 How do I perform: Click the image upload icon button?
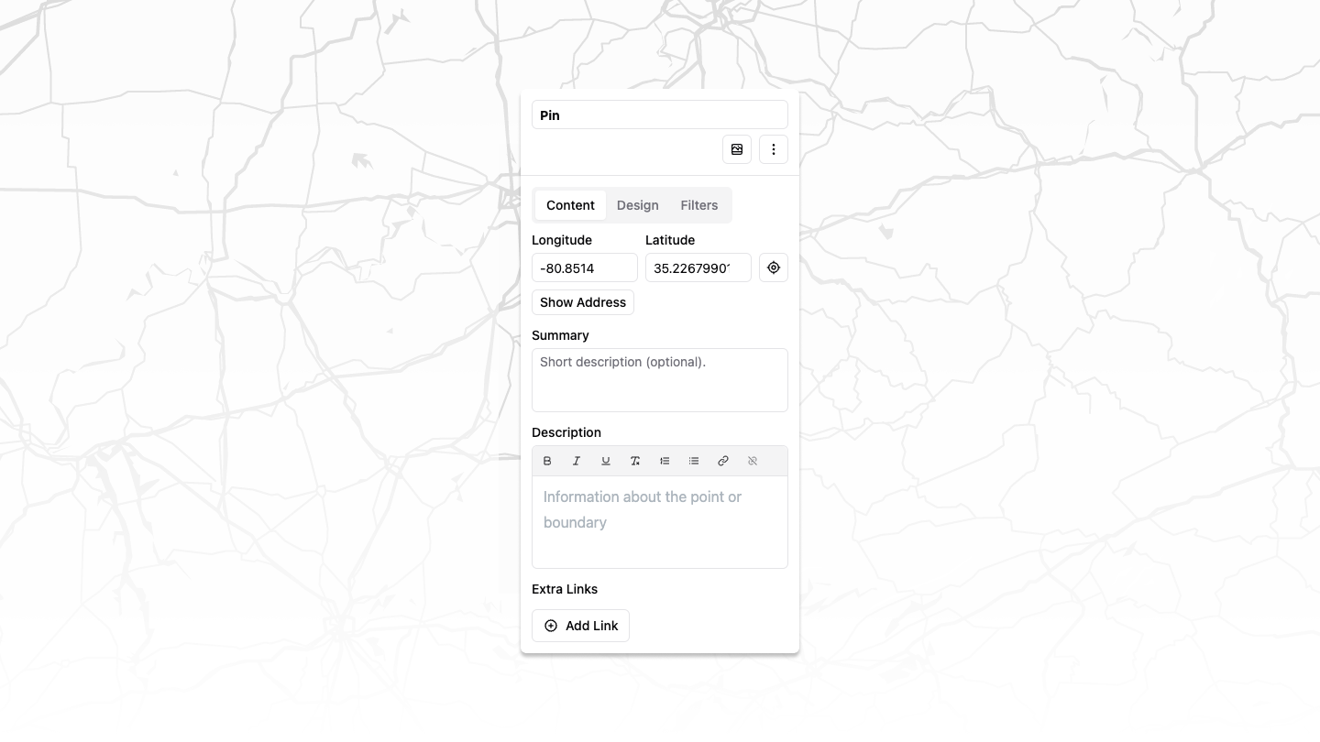click(x=737, y=149)
